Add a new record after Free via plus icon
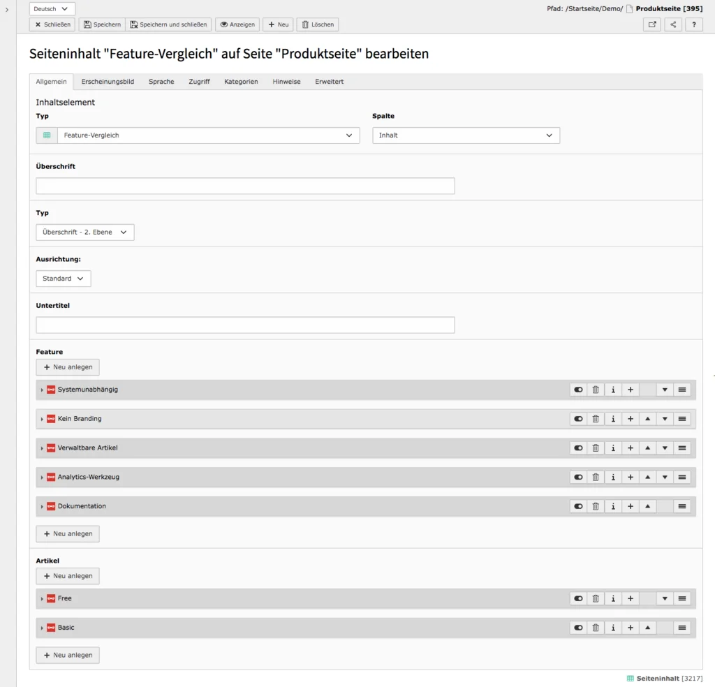Viewport: 715px width, 687px height. coord(630,598)
